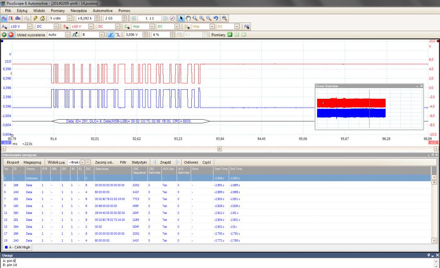Toggle falling edge trigger
This screenshot has height=268, width=440.
point(119,35)
